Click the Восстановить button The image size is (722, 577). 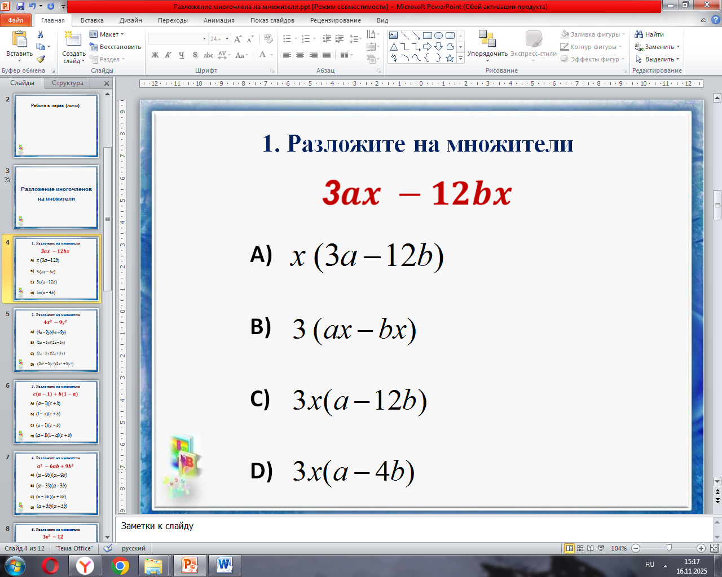116,47
